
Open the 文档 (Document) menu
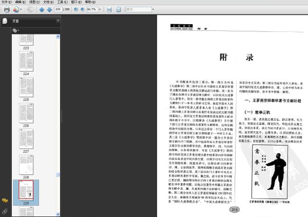click(48, 2)
